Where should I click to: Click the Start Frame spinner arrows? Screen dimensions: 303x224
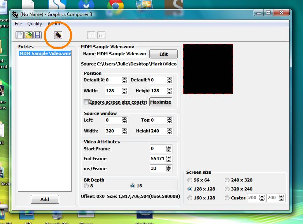(x=168, y=149)
